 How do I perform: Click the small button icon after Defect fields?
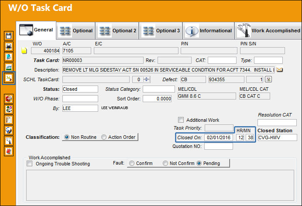point(268,79)
